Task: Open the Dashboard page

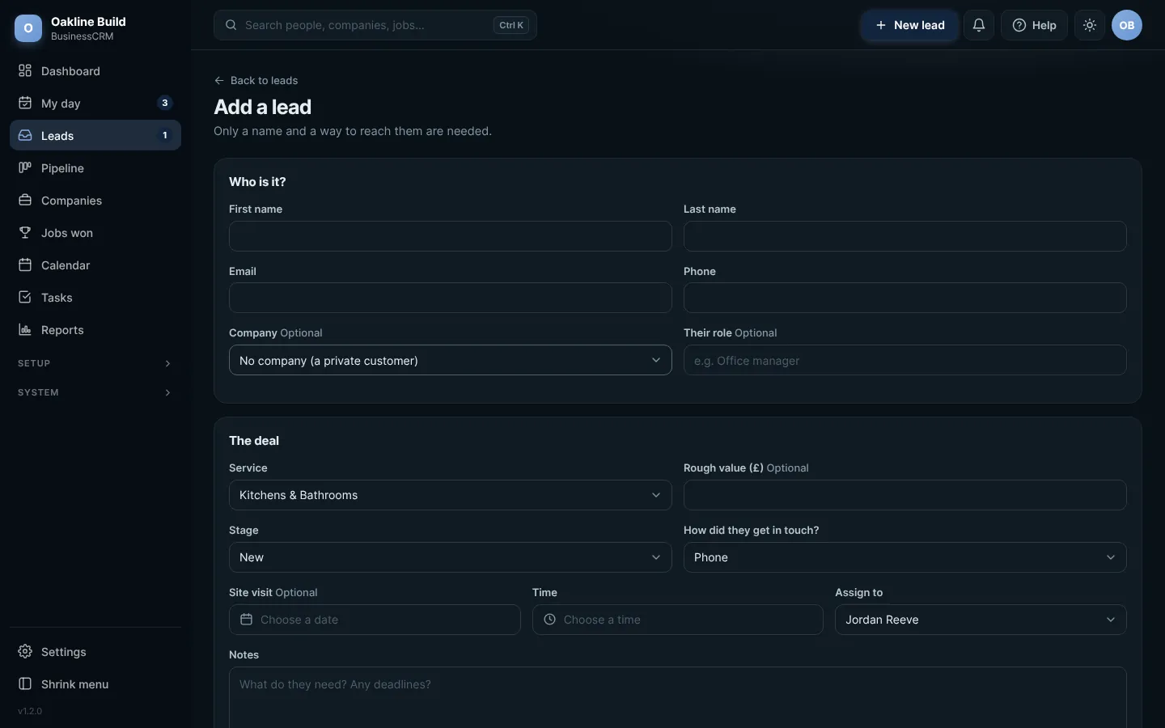Action: pos(95,71)
